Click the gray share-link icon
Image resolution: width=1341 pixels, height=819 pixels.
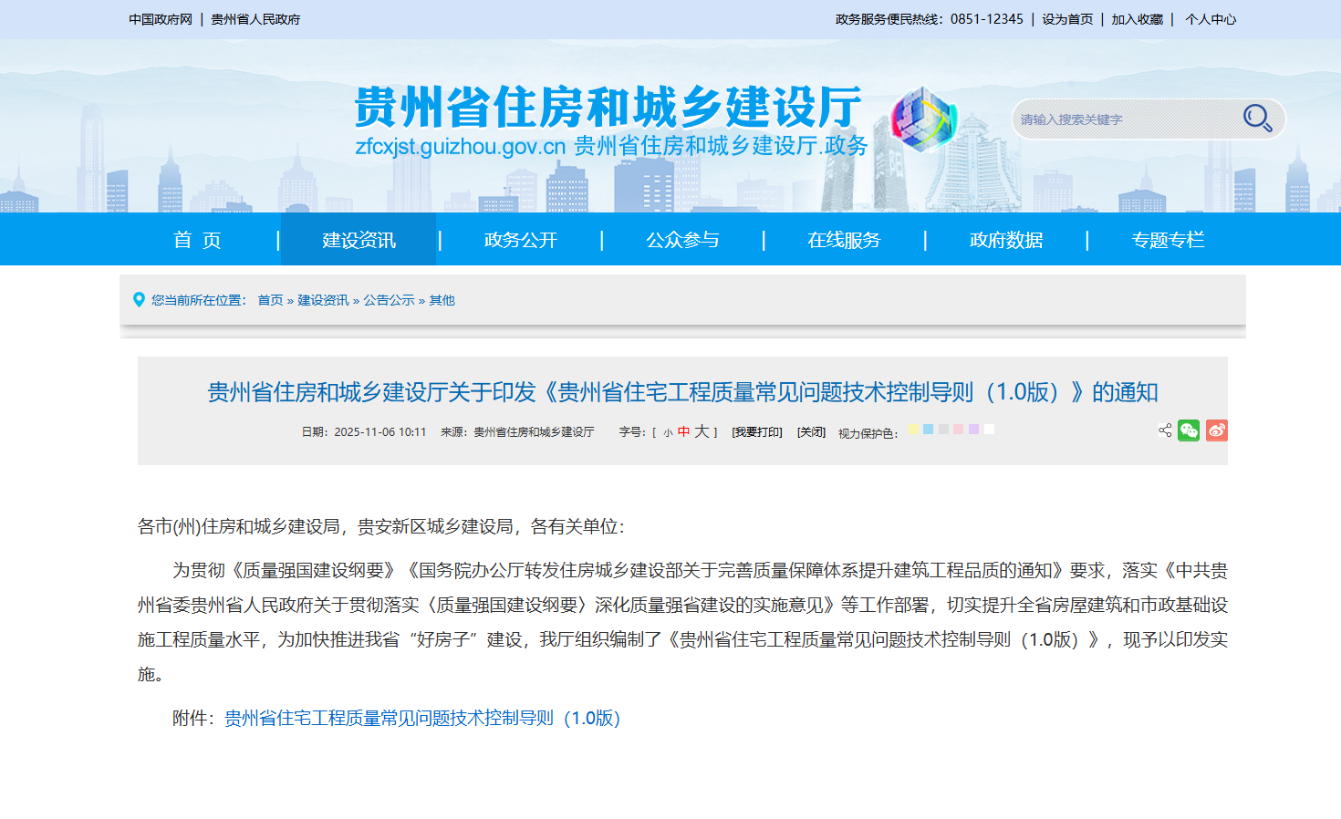pos(1164,430)
